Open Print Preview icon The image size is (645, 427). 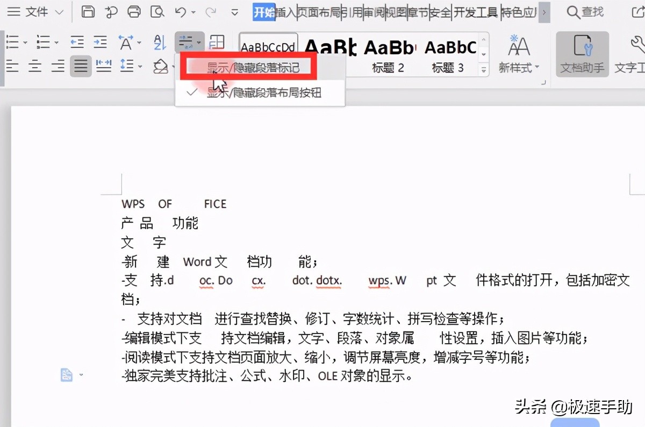[157, 11]
